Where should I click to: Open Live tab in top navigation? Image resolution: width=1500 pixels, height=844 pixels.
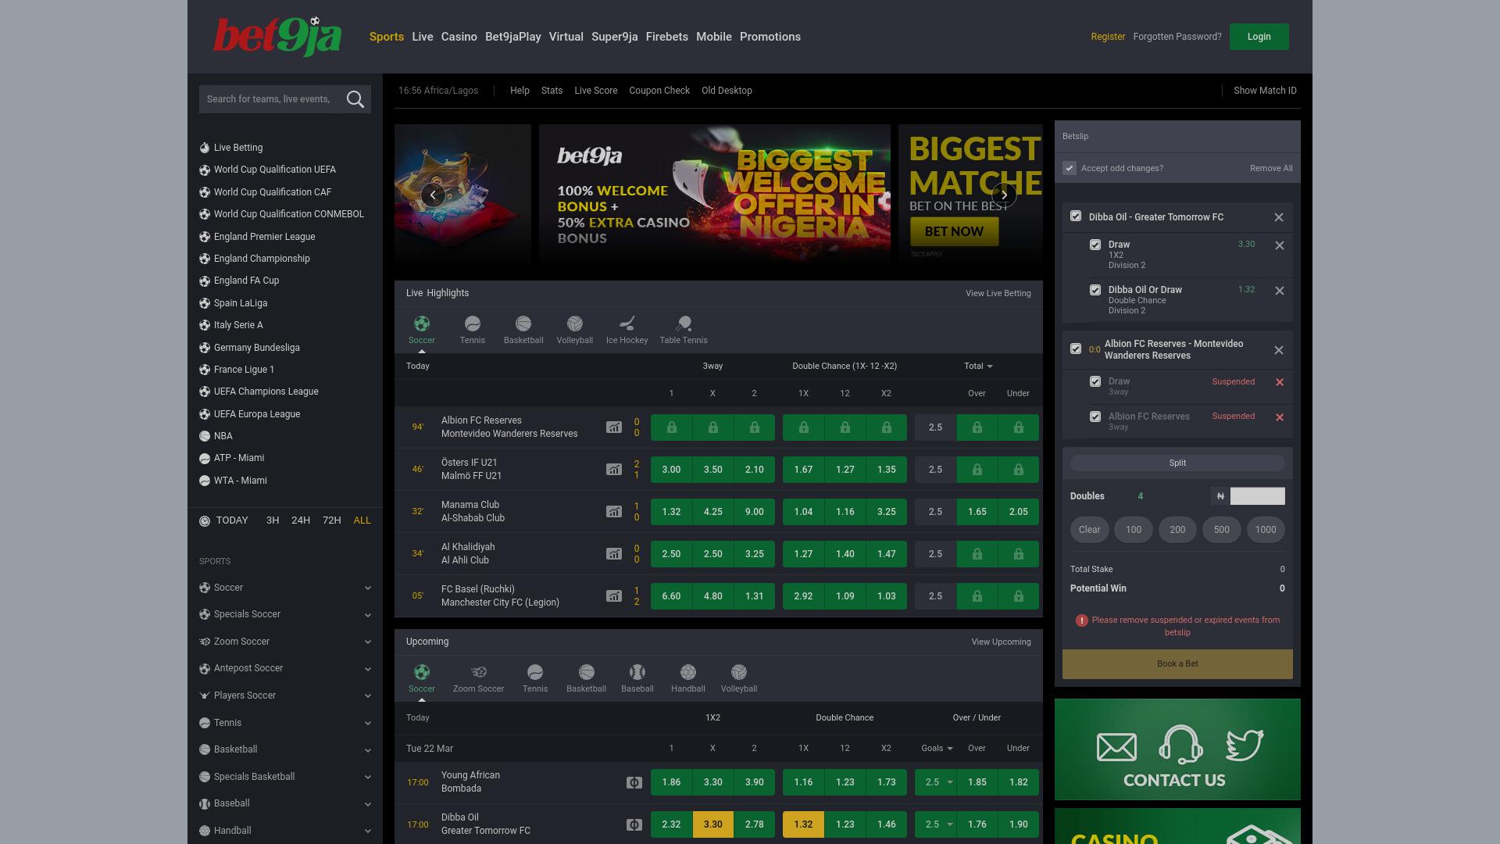[x=423, y=37]
